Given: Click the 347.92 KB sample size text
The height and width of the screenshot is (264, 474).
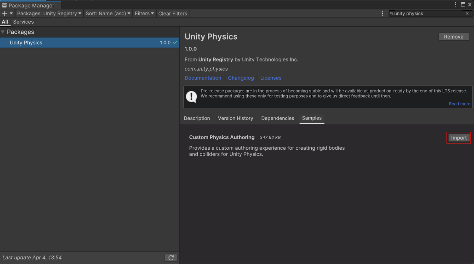Looking at the screenshot, I should coord(270,137).
